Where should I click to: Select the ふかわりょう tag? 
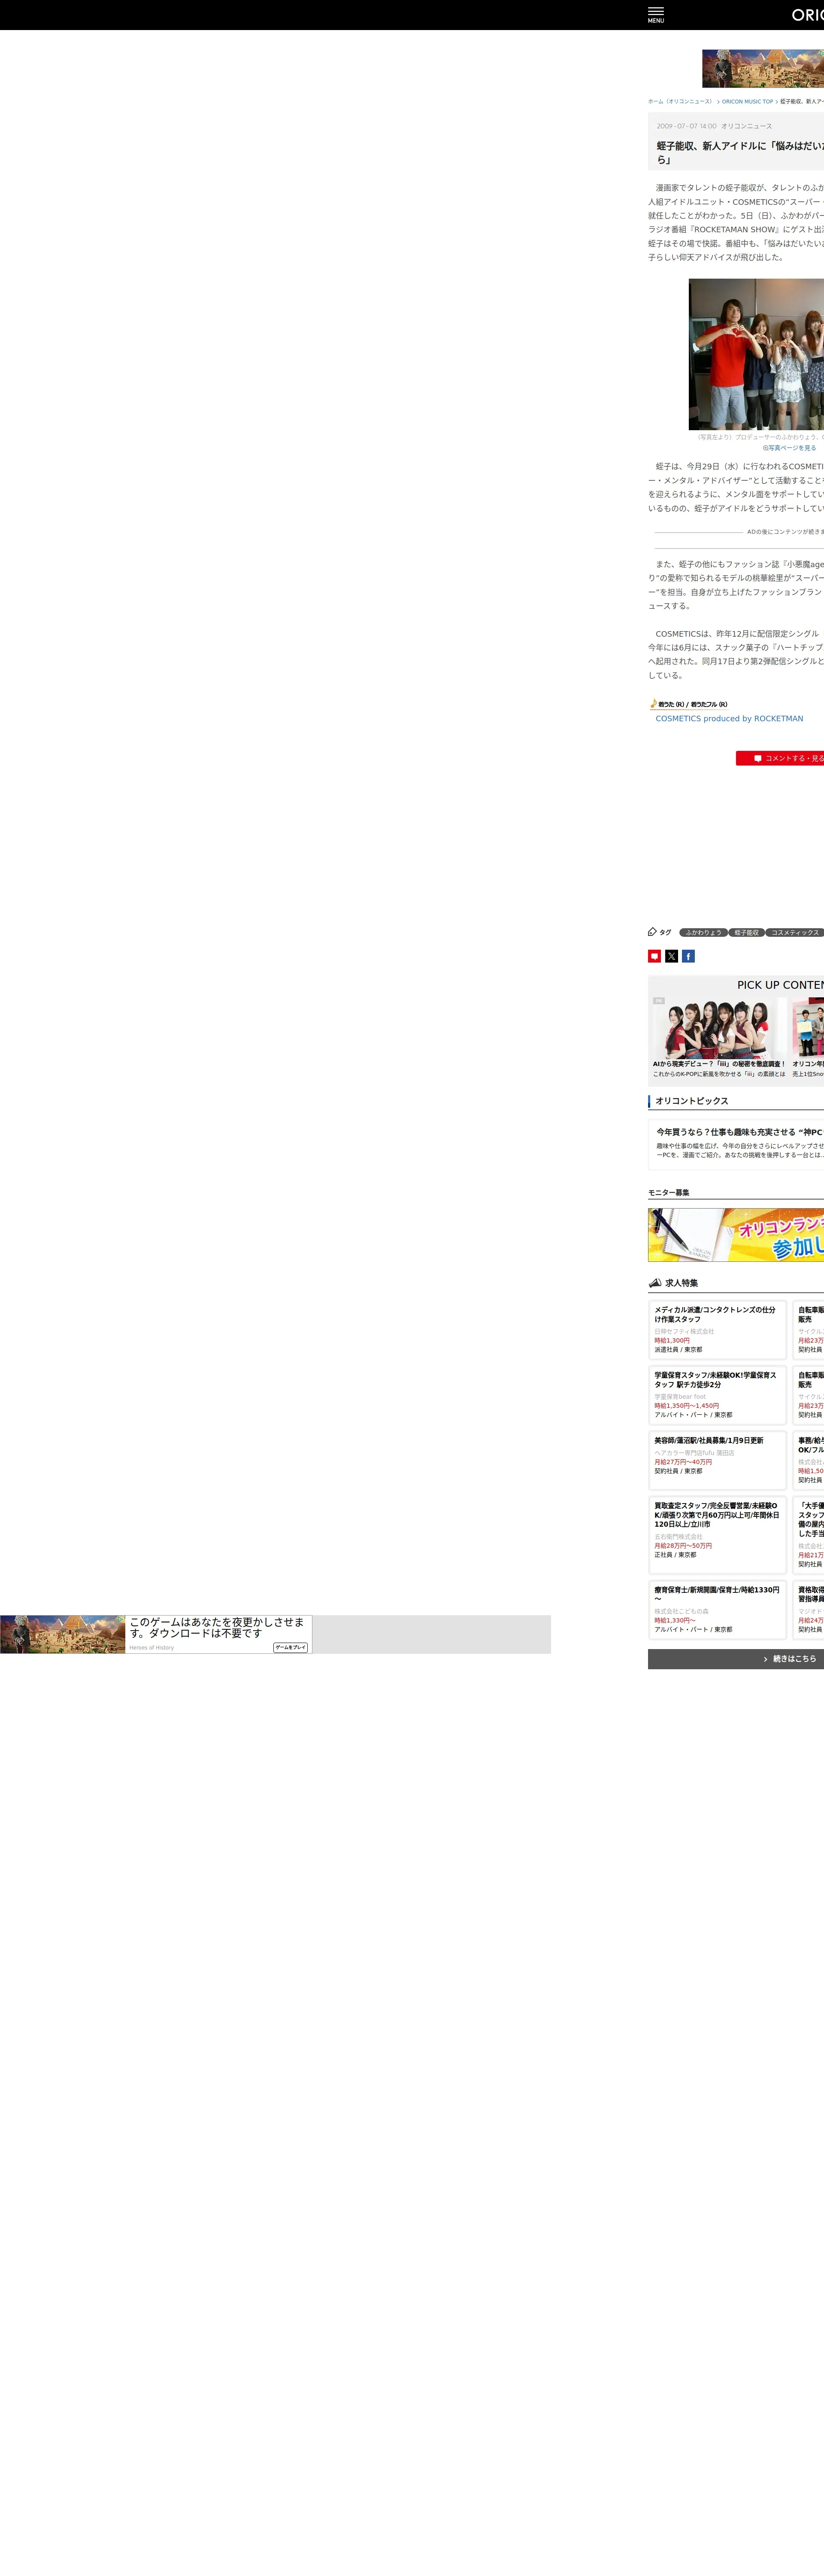703,932
